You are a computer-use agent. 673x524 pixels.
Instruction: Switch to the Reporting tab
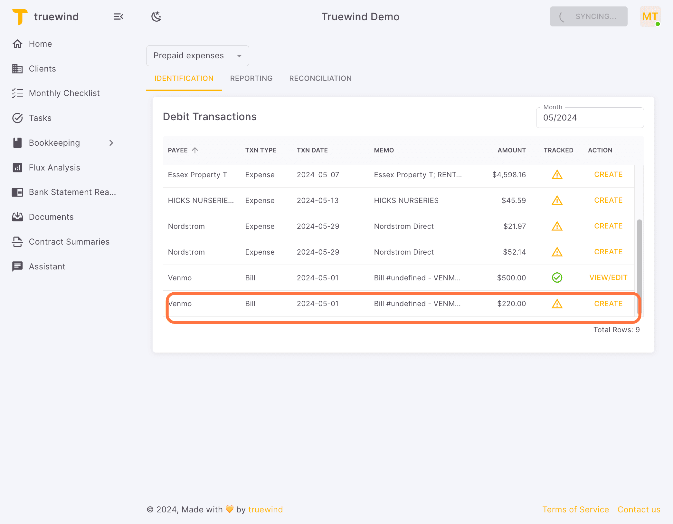click(251, 78)
